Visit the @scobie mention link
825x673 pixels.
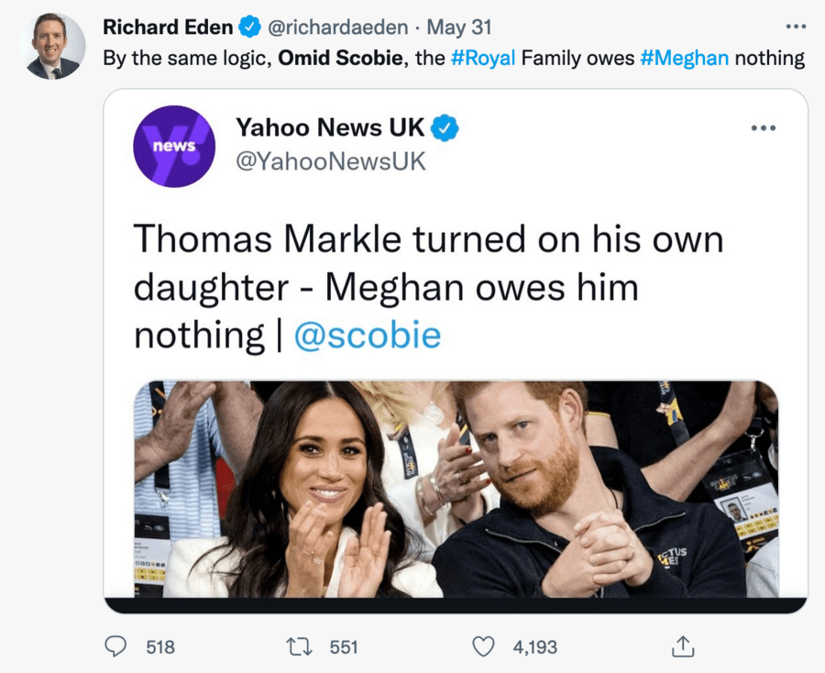coord(368,336)
